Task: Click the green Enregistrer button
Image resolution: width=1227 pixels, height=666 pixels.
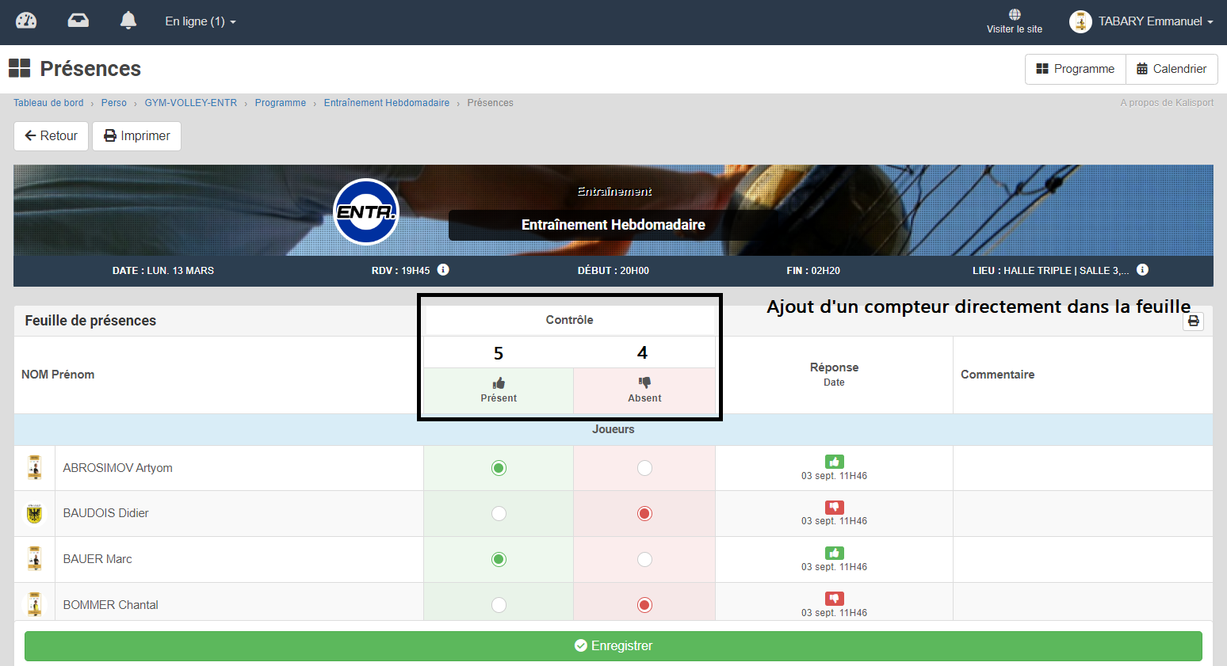Action: point(613,645)
